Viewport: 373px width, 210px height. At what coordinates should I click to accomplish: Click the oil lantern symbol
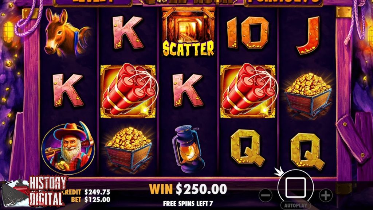tap(188, 149)
